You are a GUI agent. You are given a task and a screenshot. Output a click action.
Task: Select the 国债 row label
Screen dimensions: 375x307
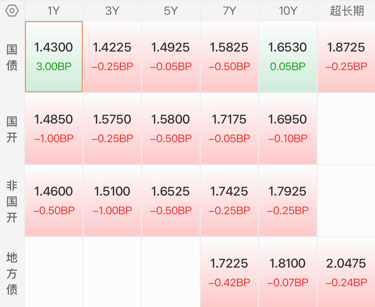(x=12, y=57)
